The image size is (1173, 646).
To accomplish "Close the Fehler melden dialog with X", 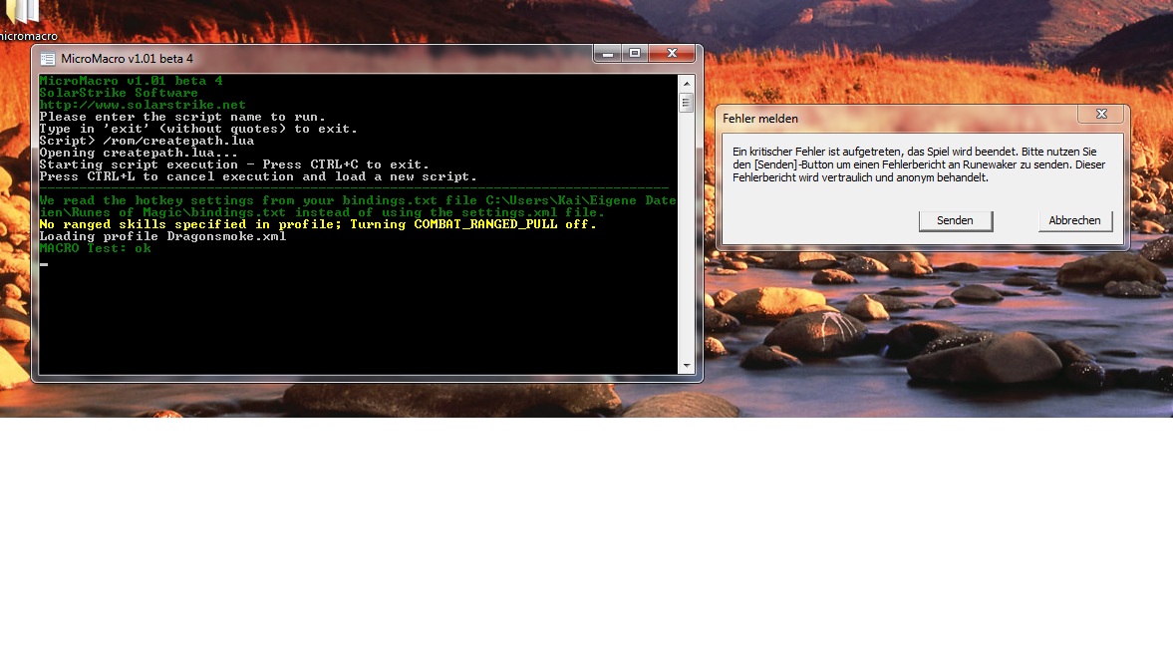I will 1101,115.
